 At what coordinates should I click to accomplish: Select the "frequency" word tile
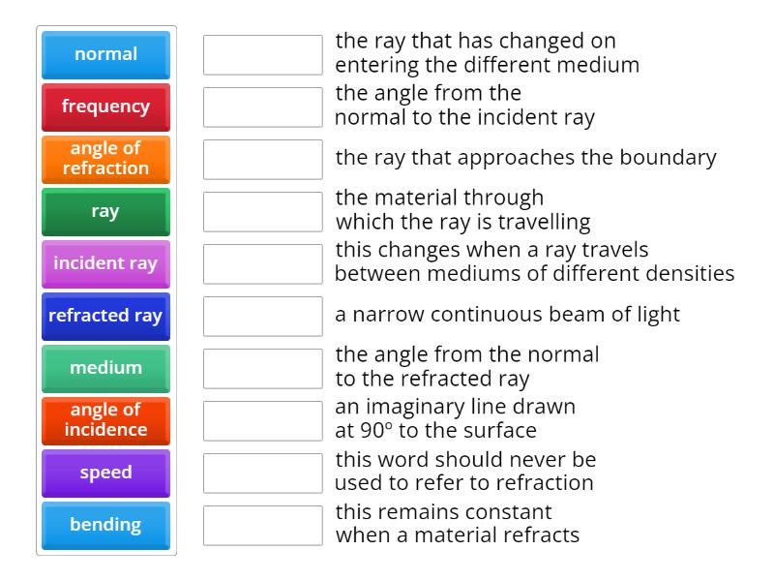105,107
